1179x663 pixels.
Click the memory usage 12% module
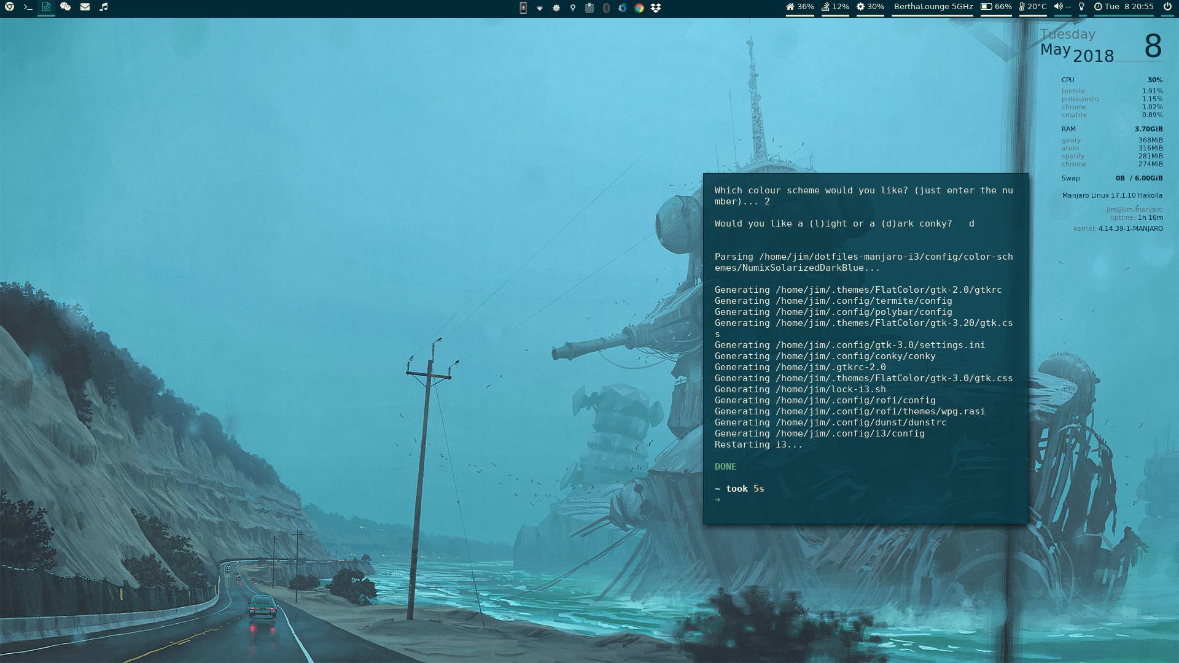835,7
